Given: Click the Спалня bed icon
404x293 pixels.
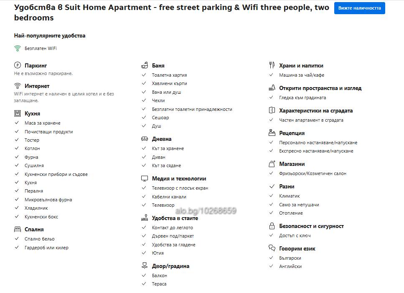Looking at the screenshot, I should pos(17,229).
